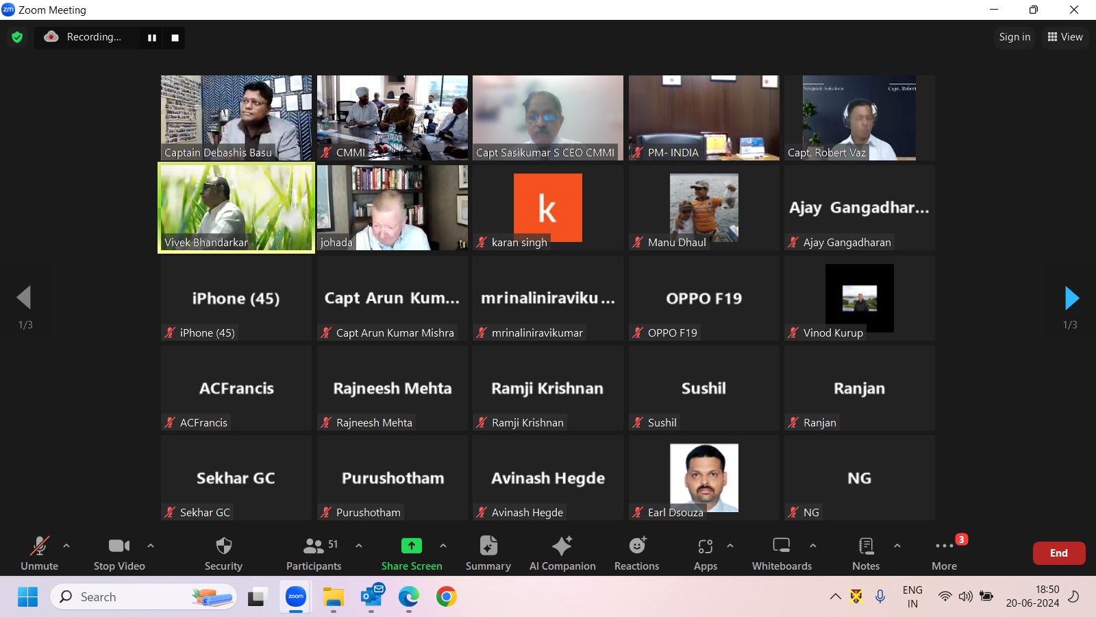Stop Video camera toggle
The width and height of the screenshot is (1096, 617).
click(x=119, y=546)
